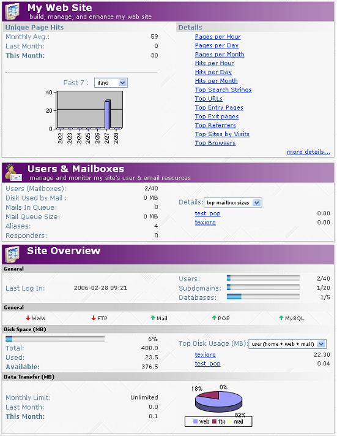Click the red down arrow beside FTP

[x=94, y=318]
